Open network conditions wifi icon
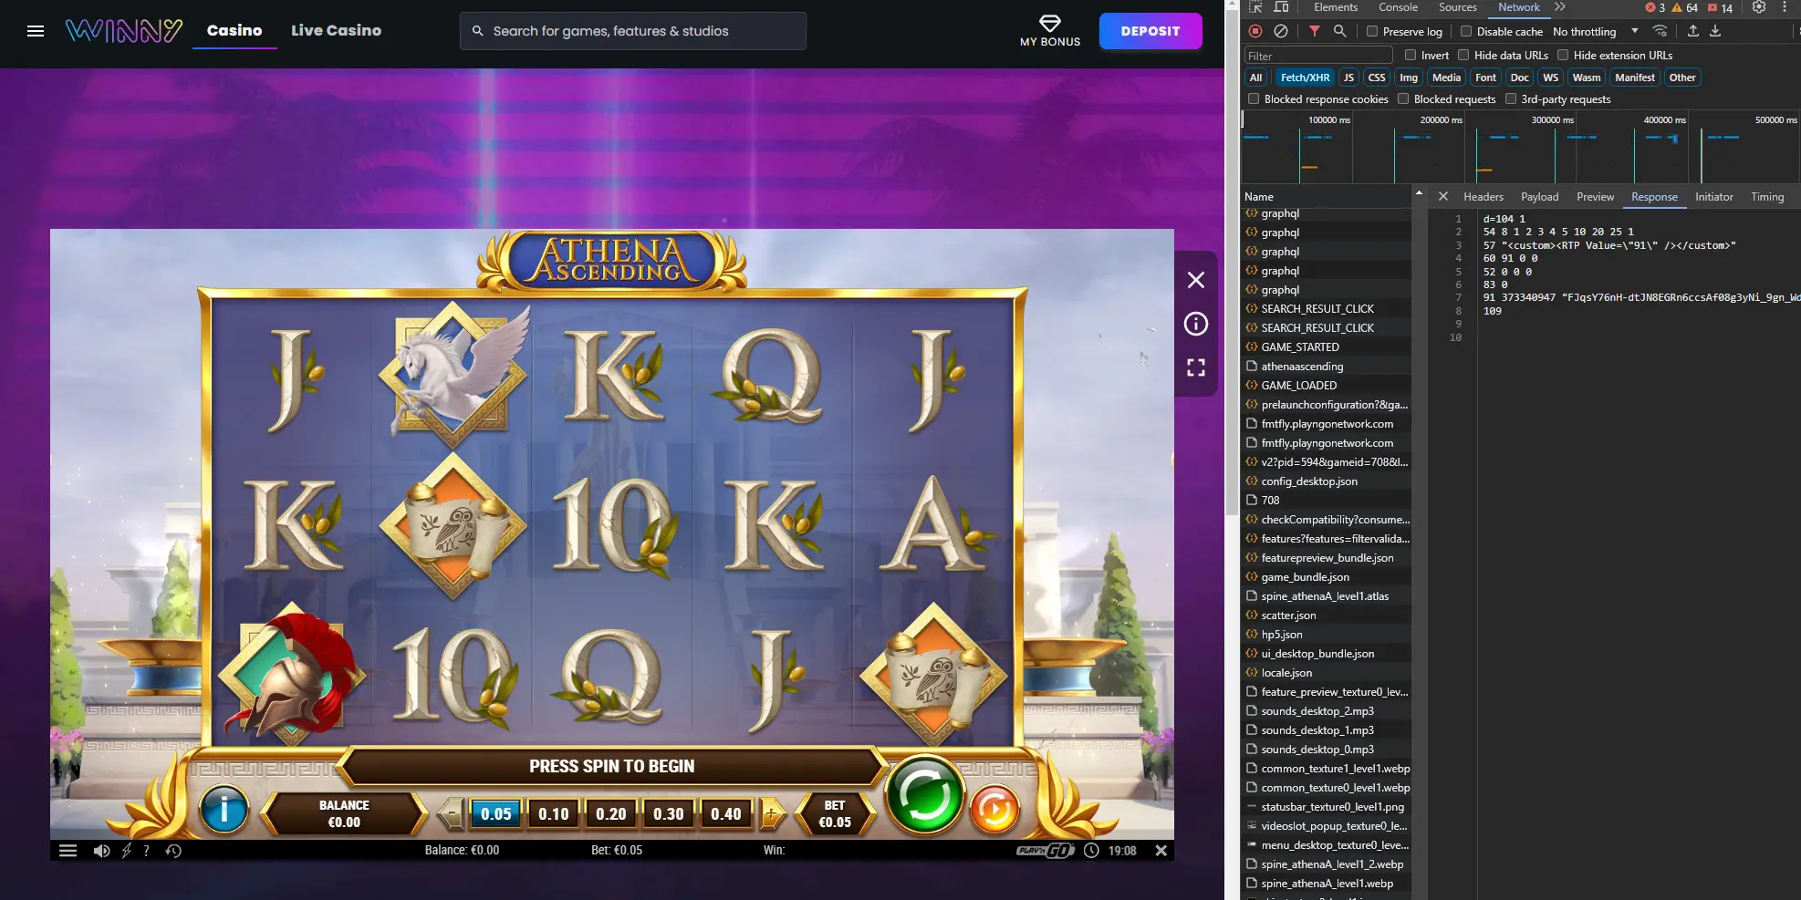This screenshot has width=1801, height=900. 1660,31
